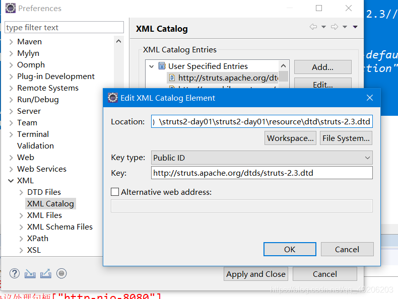
Task: Expand the Team tree node
Action: (11, 123)
